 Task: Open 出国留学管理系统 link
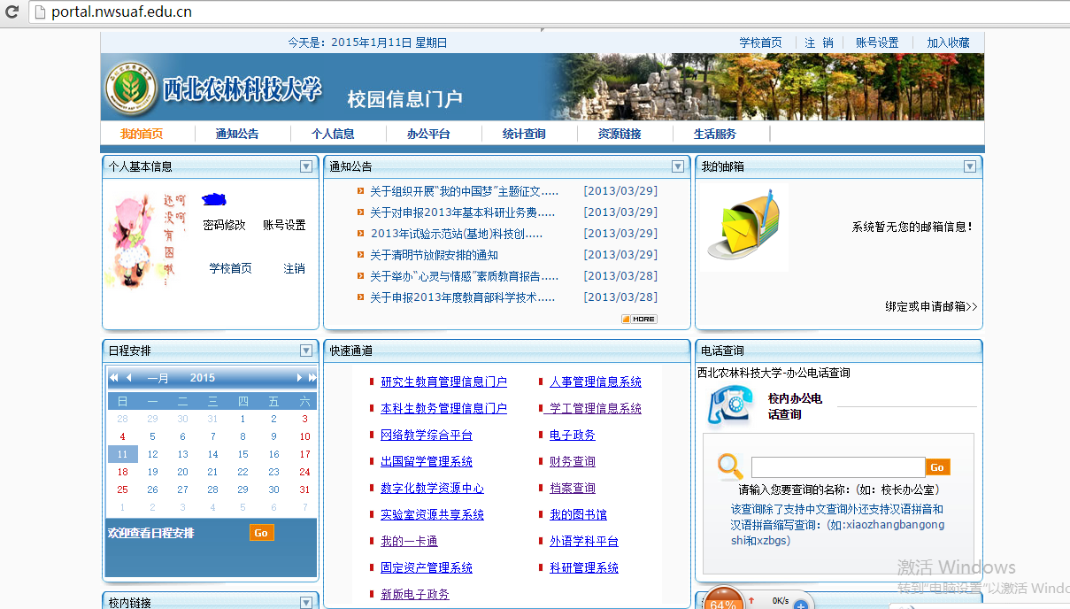(x=427, y=462)
